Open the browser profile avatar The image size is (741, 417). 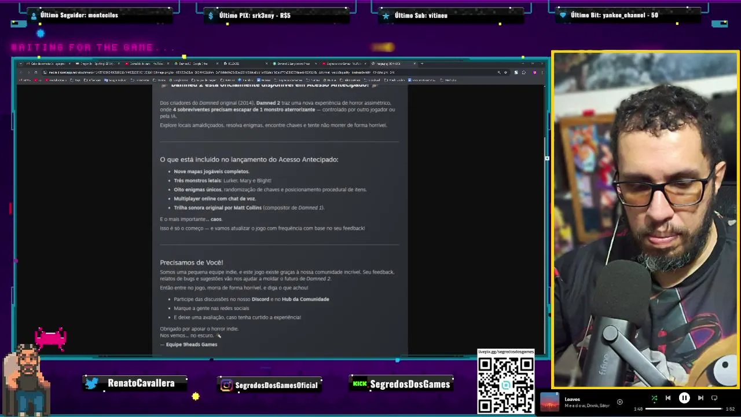point(535,72)
